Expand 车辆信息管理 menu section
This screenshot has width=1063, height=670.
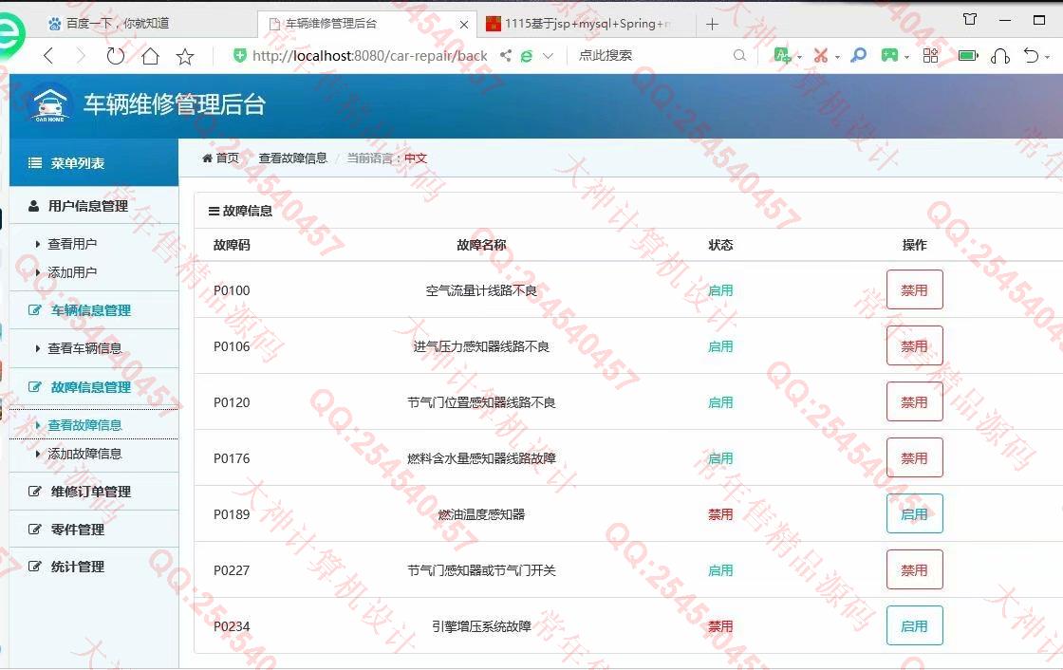(94, 310)
